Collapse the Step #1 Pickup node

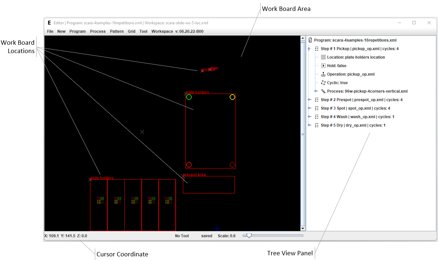(309, 49)
